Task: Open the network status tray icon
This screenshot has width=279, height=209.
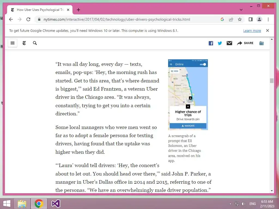Action: tap(237, 204)
